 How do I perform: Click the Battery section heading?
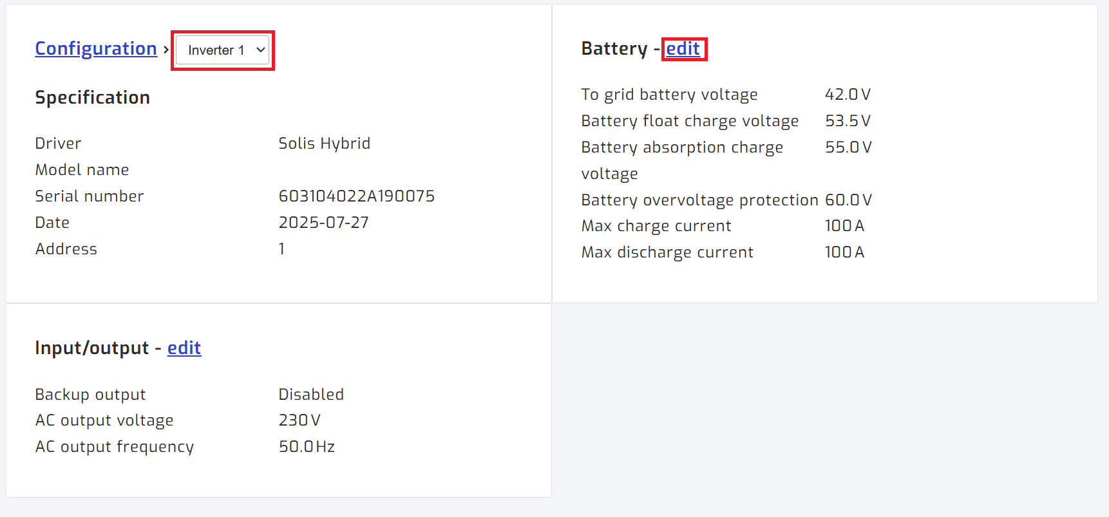tap(615, 48)
